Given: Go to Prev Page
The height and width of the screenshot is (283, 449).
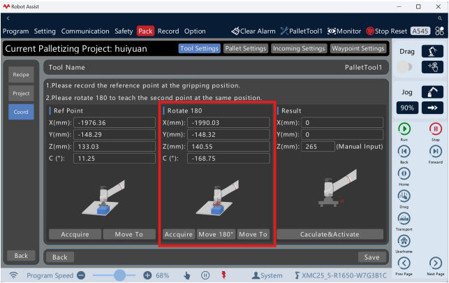Looking at the screenshot, I should pos(404,263).
